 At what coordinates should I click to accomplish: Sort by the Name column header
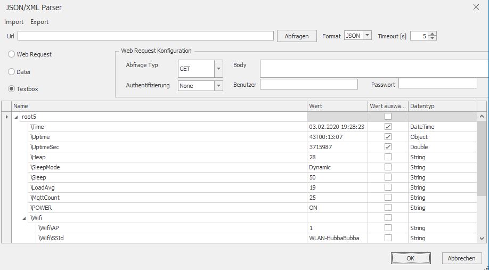159,107
